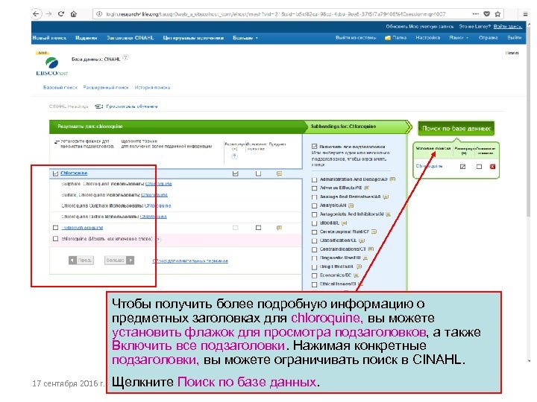Screen dimensions: 537x402
Task: Click the Больше next page button
Action: 119,260
